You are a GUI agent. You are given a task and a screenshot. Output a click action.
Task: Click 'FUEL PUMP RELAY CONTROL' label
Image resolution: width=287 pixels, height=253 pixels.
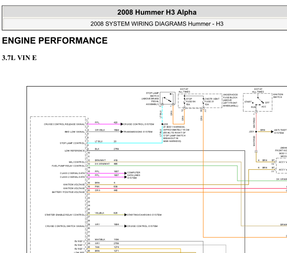[68, 166]
